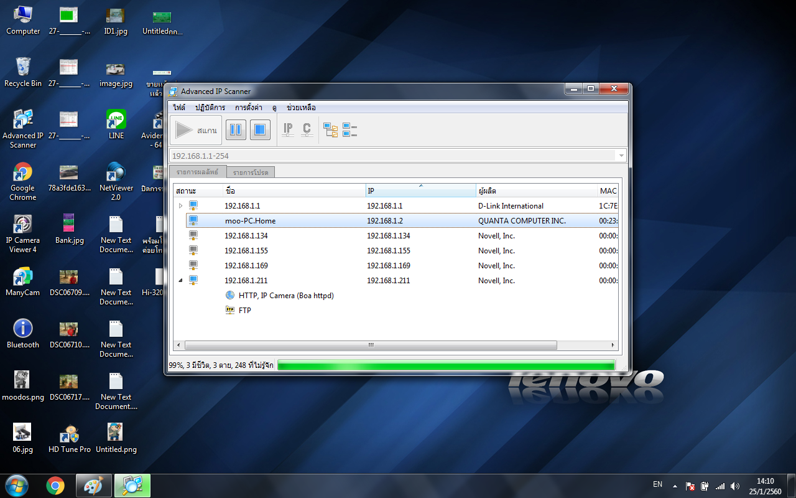
Task: Open the Windows Start menu
Action: tap(17, 486)
